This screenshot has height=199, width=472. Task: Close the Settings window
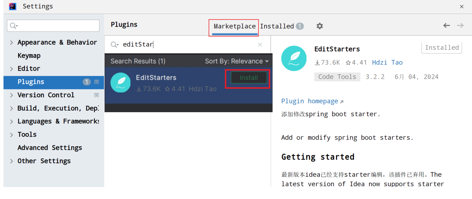[x=462, y=6]
